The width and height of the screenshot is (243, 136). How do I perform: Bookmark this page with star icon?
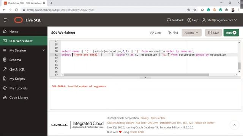tap(195, 10)
